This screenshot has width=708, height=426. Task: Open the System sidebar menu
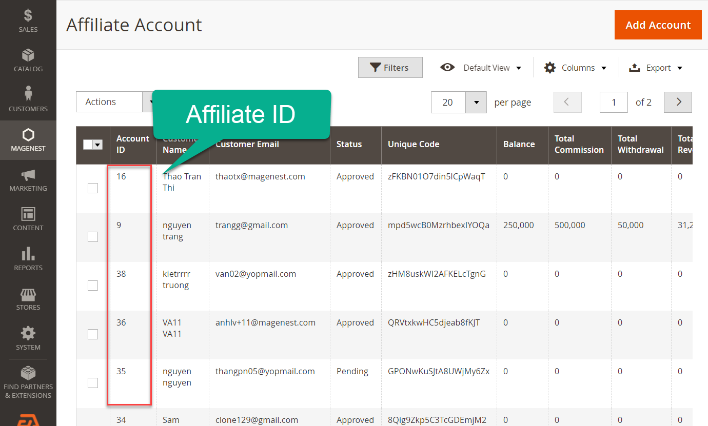[x=28, y=339]
